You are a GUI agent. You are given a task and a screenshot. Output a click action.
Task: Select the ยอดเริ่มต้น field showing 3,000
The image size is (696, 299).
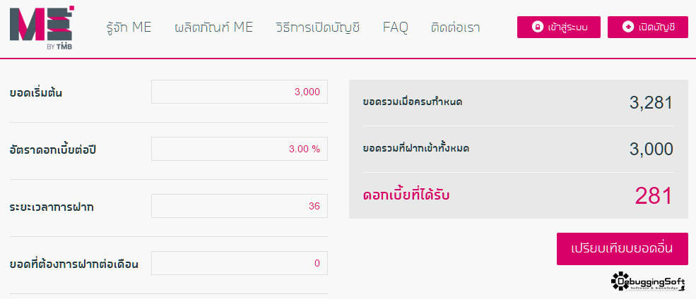pos(240,92)
